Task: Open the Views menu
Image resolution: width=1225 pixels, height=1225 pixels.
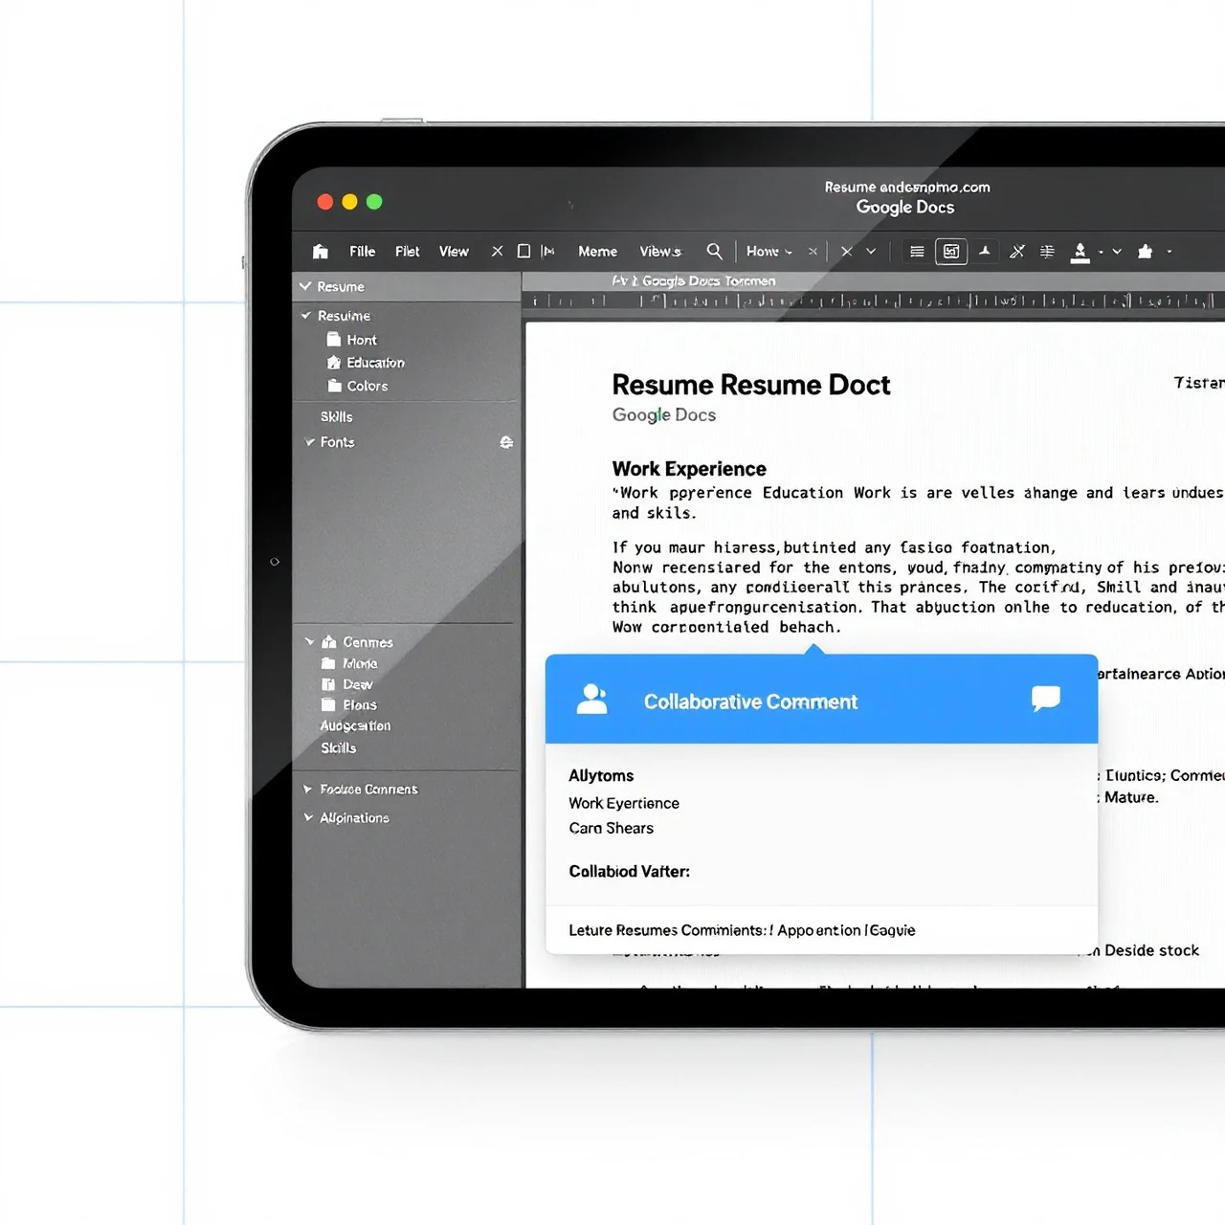Action: point(660,251)
